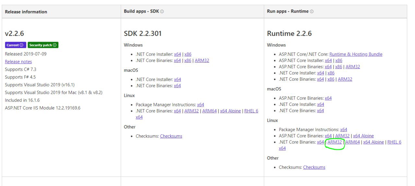The image size is (415, 186).
Task: Download Runtime Linux .NET Core Binaries x64
Action: [321, 142]
